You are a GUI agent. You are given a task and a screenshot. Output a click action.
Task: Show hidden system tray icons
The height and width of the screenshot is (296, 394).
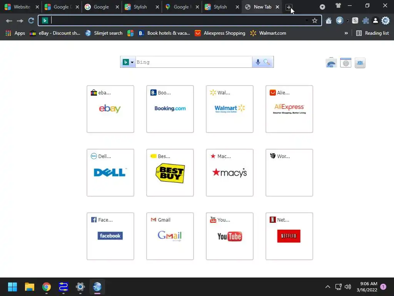[x=328, y=287]
